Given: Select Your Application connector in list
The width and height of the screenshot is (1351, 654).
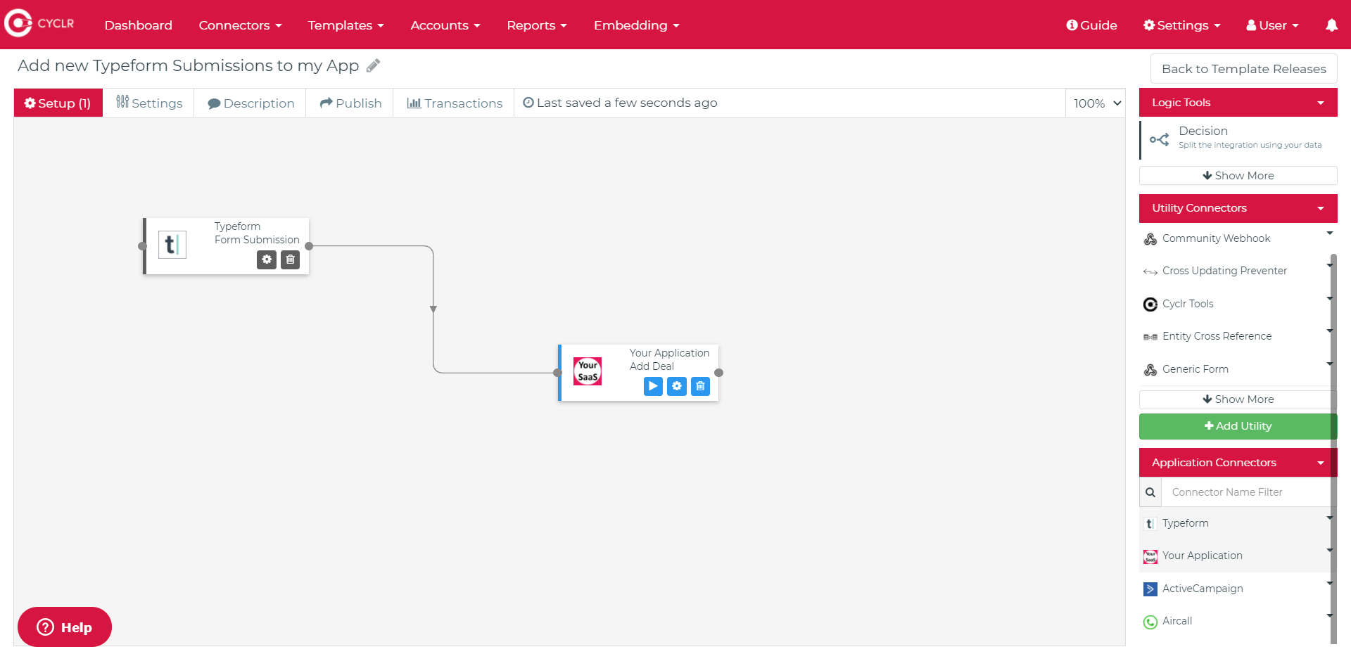Looking at the screenshot, I should (1202, 556).
